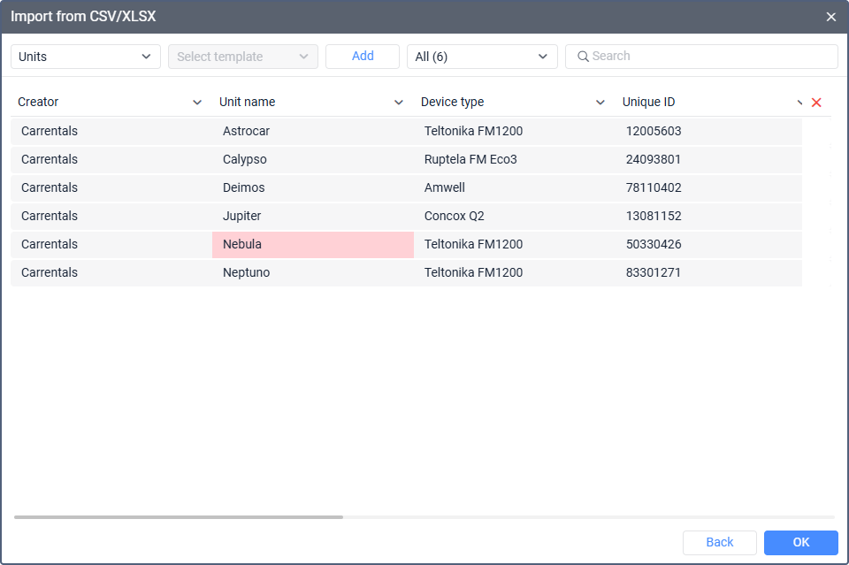Open Unit name column header chevron
This screenshot has width=849, height=565.
(399, 103)
